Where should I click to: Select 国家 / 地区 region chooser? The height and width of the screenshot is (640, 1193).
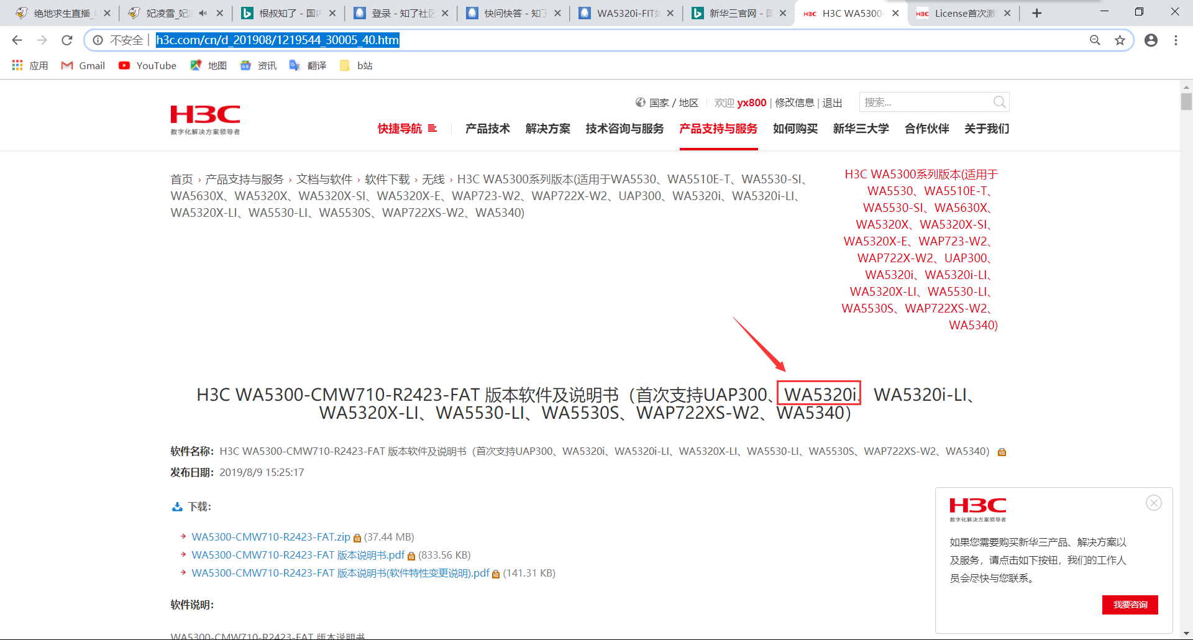[x=667, y=103]
